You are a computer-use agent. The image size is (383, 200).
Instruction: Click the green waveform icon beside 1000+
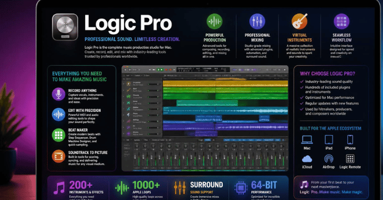[x=122, y=188]
